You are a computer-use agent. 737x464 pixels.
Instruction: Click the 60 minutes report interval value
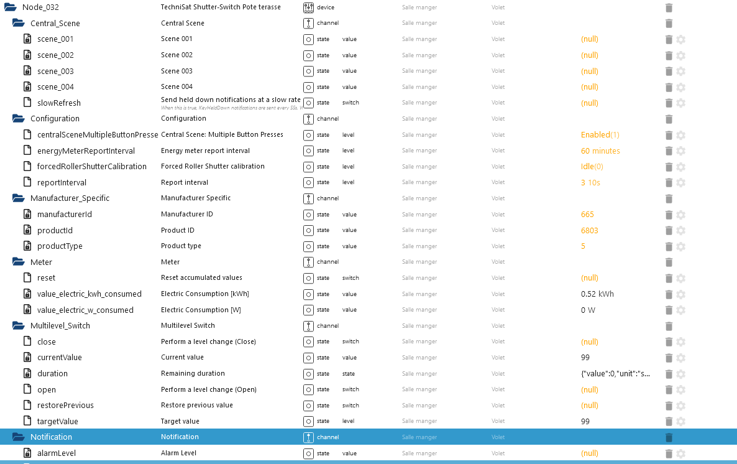600,151
